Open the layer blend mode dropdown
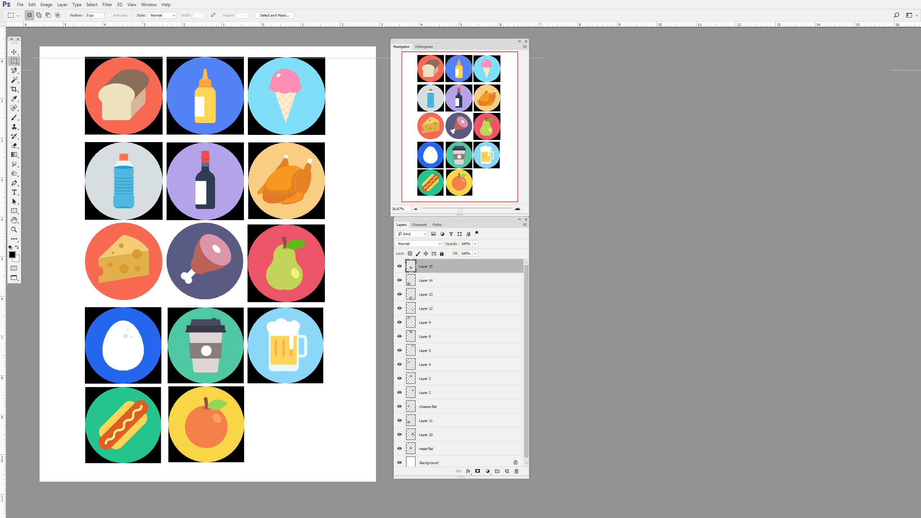This screenshot has height=518, width=921. (x=418, y=244)
